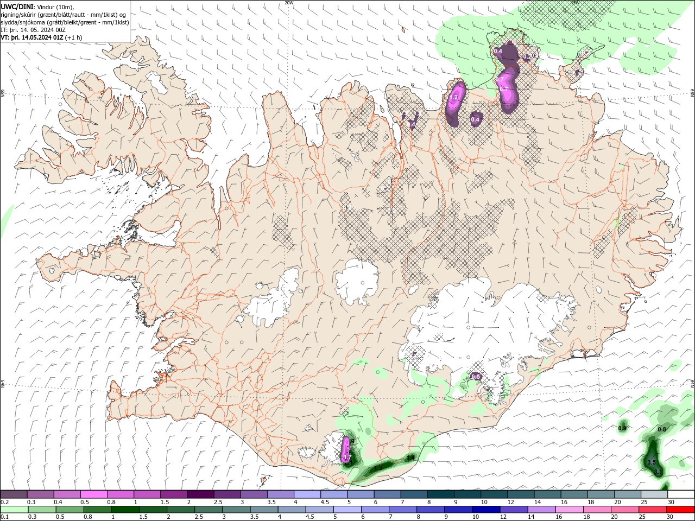Click the 'UWC/DINI' title text
This screenshot has height=521, width=695.
[17, 7]
